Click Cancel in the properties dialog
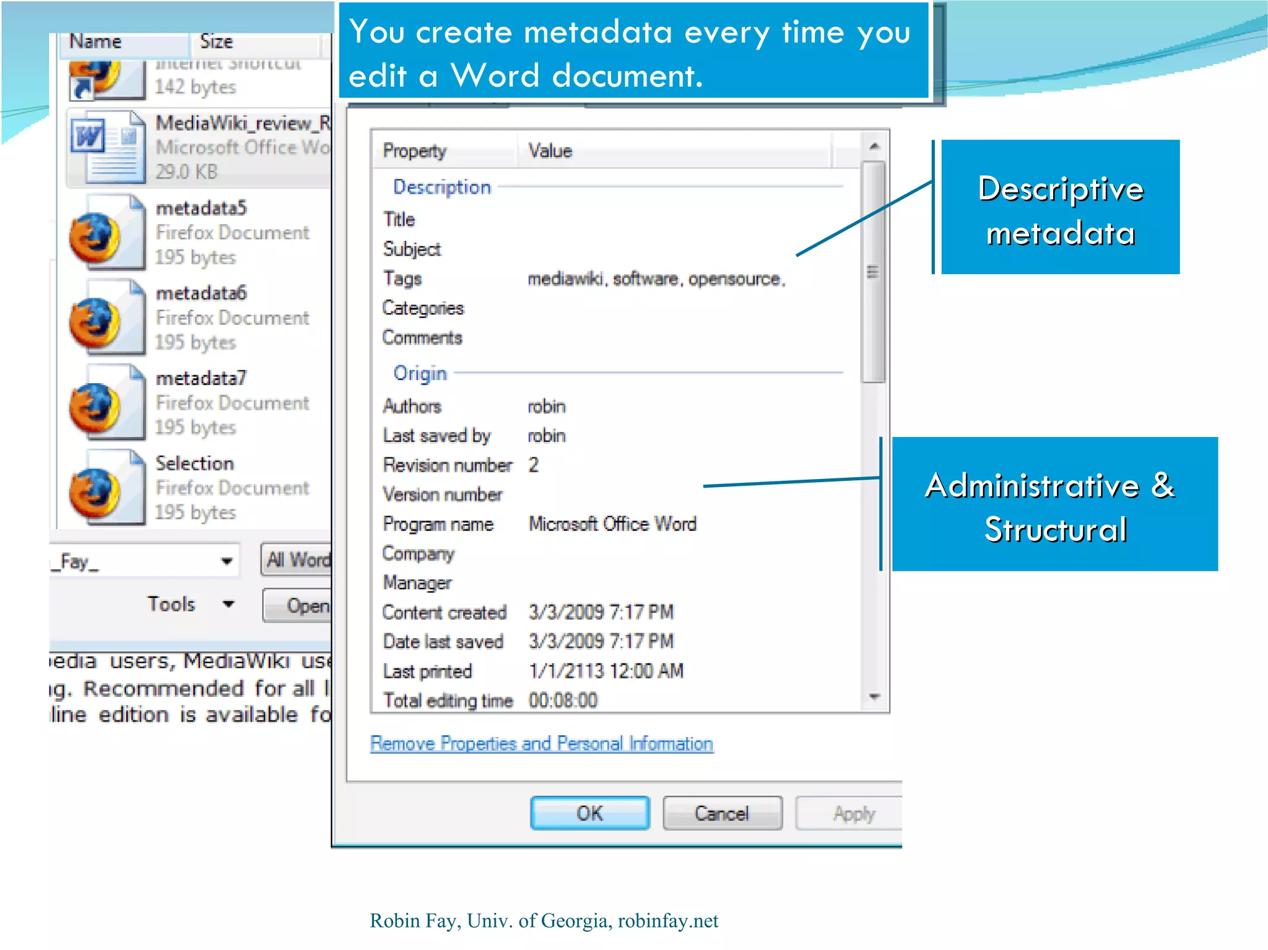The width and height of the screenshot is (1268, 950). point(722,813)
